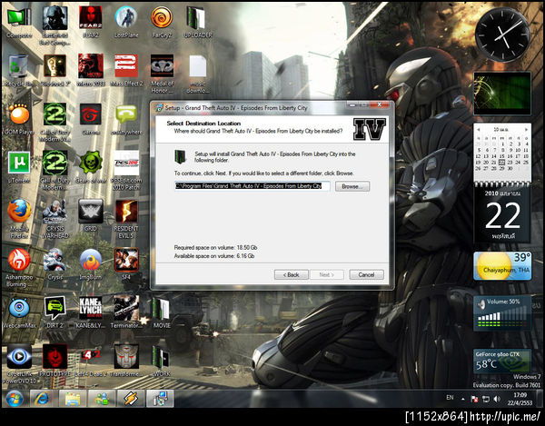Cancel the GTA IV setup
The height and width of the screenshot is (426, 545).
[x=366, y=275]
